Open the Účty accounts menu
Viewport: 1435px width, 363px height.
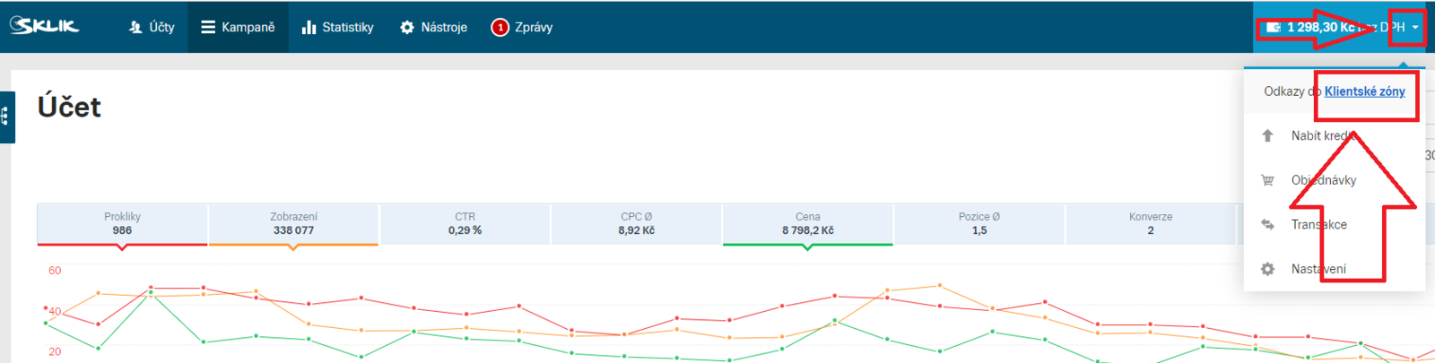point(152,27)
